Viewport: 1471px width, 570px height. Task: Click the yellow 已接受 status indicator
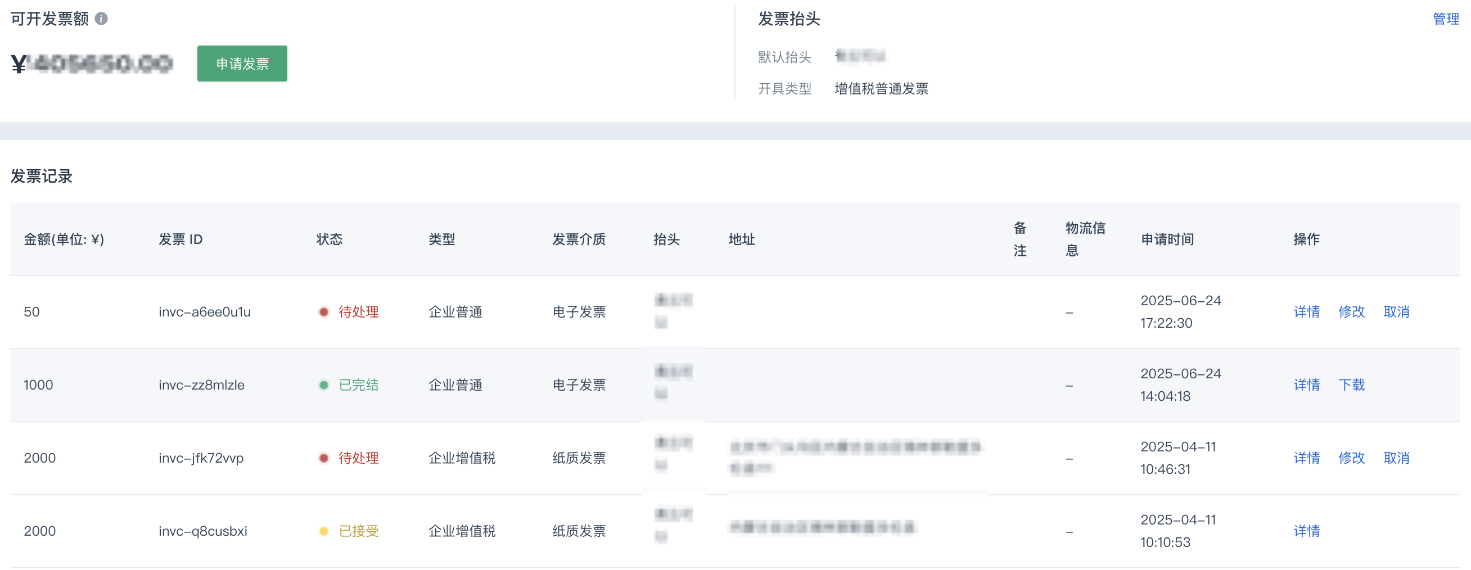(358, 531)
